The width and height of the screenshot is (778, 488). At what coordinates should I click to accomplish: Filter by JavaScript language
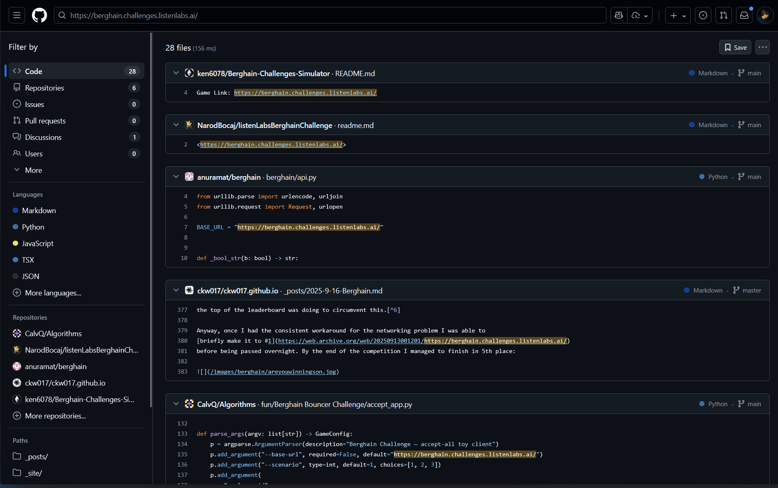click(x=77, y=243)
